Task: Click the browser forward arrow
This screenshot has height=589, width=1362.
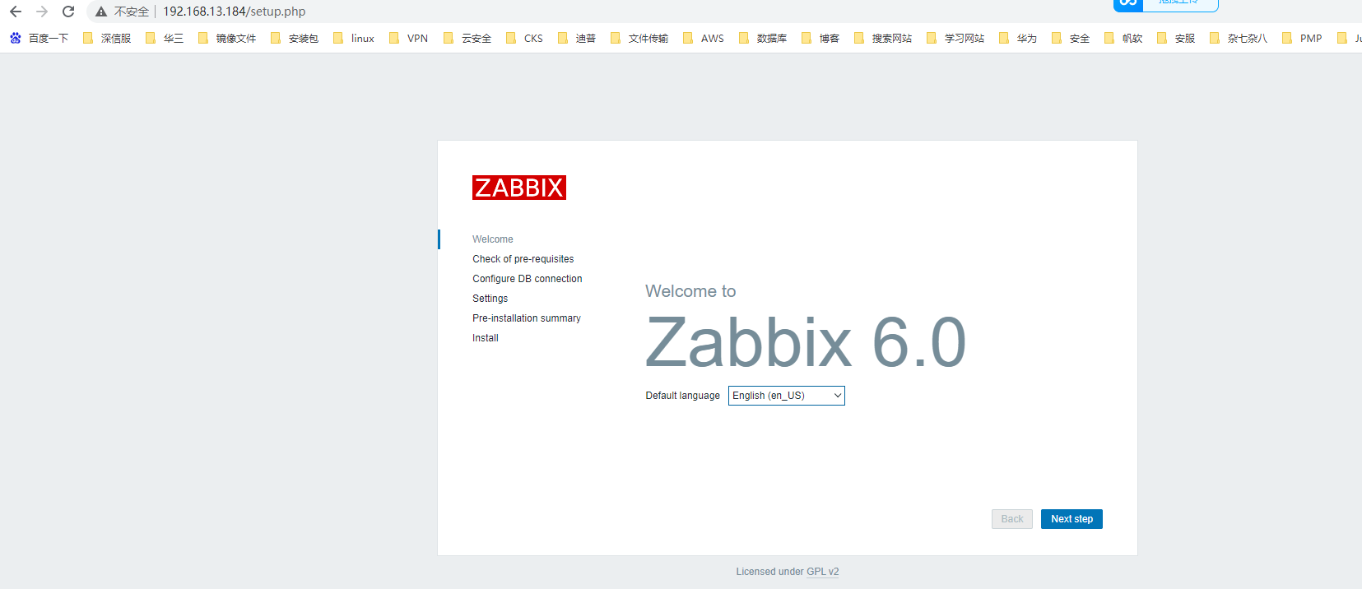Action: pos(42,12)
